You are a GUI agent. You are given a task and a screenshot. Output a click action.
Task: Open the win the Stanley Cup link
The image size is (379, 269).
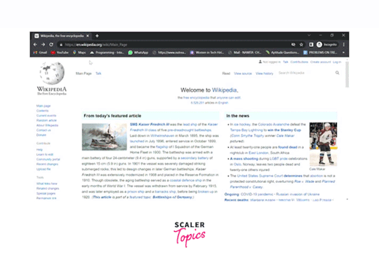pos(284,130)
